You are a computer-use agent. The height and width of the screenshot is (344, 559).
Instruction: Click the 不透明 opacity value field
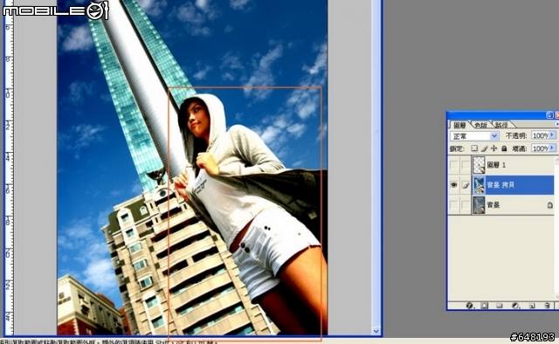pyautogui.click(x=541, y=135)
